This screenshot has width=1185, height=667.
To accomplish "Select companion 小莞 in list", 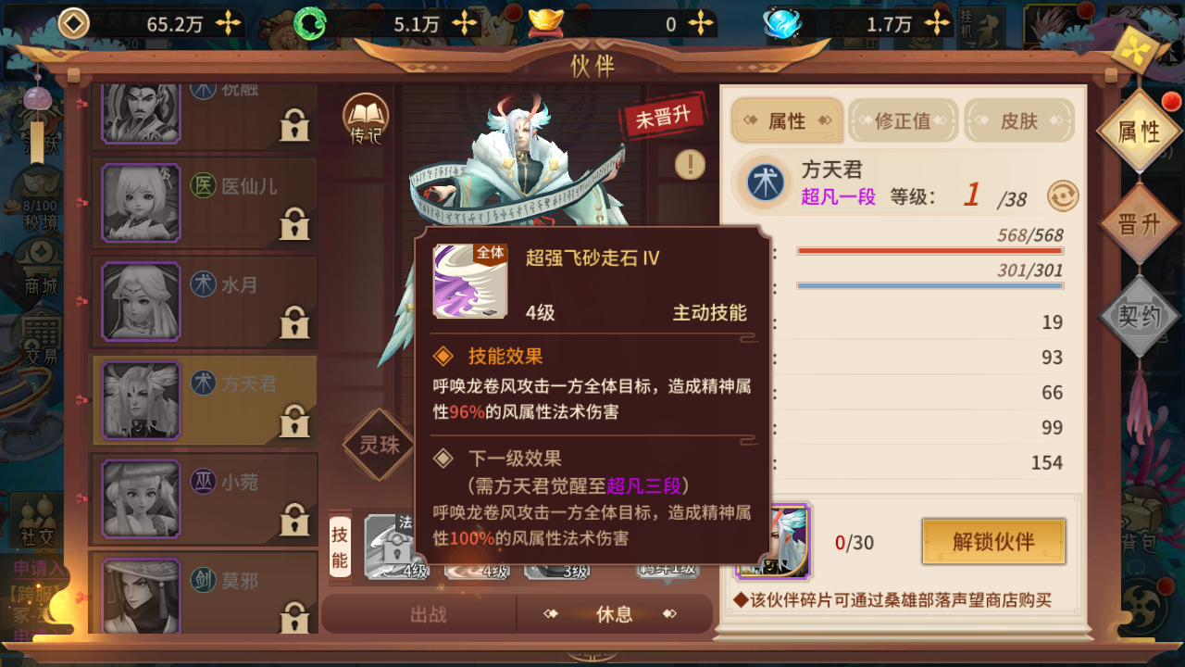I will tap(204, 497).
